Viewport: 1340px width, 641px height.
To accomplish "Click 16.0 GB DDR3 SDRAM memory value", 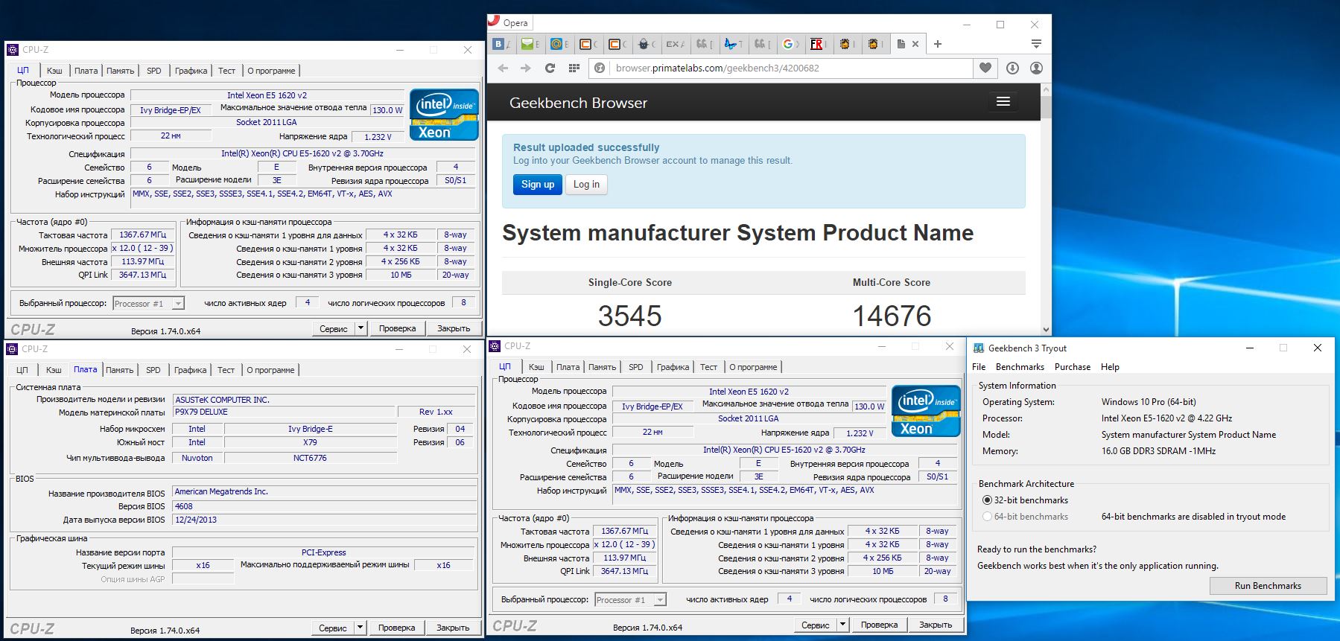I will coord(1158,451).
